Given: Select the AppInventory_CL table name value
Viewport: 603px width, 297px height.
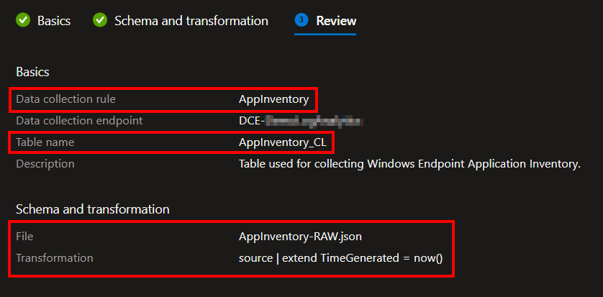Looking at the screenshot, I should [282, 142].
